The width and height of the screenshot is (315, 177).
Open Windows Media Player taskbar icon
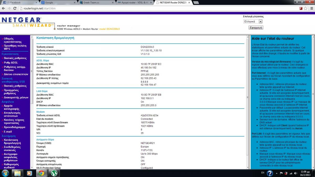29,173
